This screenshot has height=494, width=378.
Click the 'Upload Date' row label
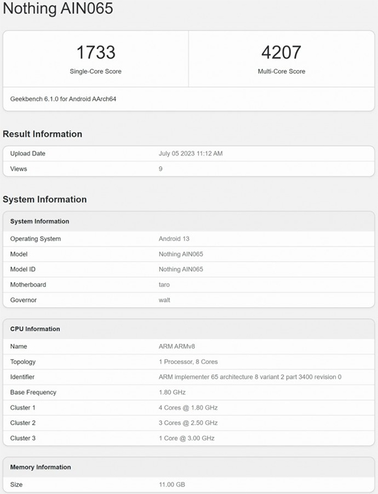click(x=28, y=153)
